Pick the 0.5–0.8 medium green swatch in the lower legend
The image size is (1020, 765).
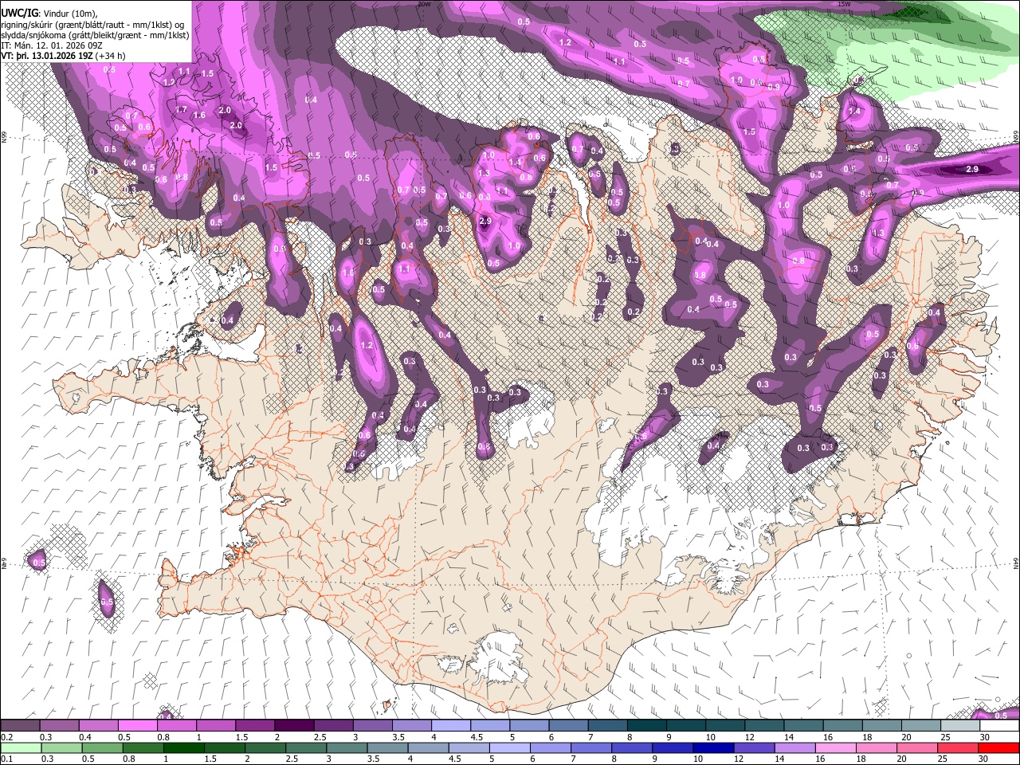click(102, 747)
